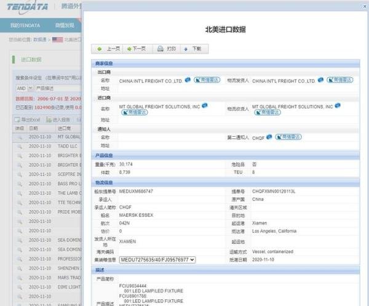369x306 pixels.
Task: Click the voyage number 042N
Action: click(x=124, y=223)
